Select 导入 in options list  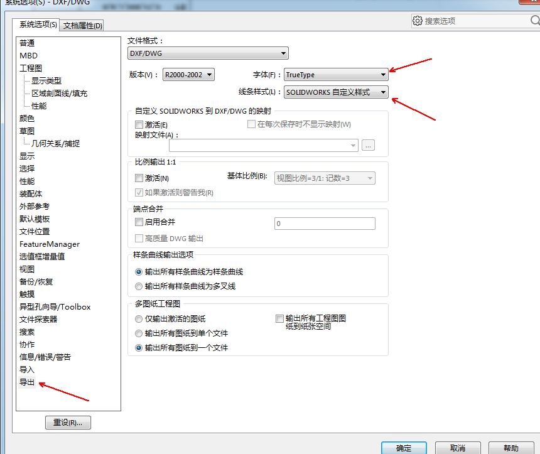click(27, 370)
